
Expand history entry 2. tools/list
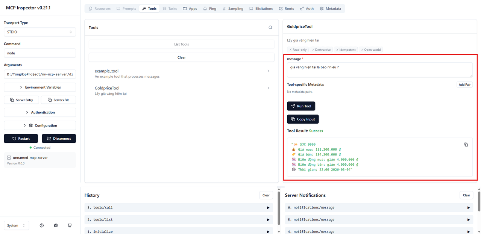click(x=179, y=219)
